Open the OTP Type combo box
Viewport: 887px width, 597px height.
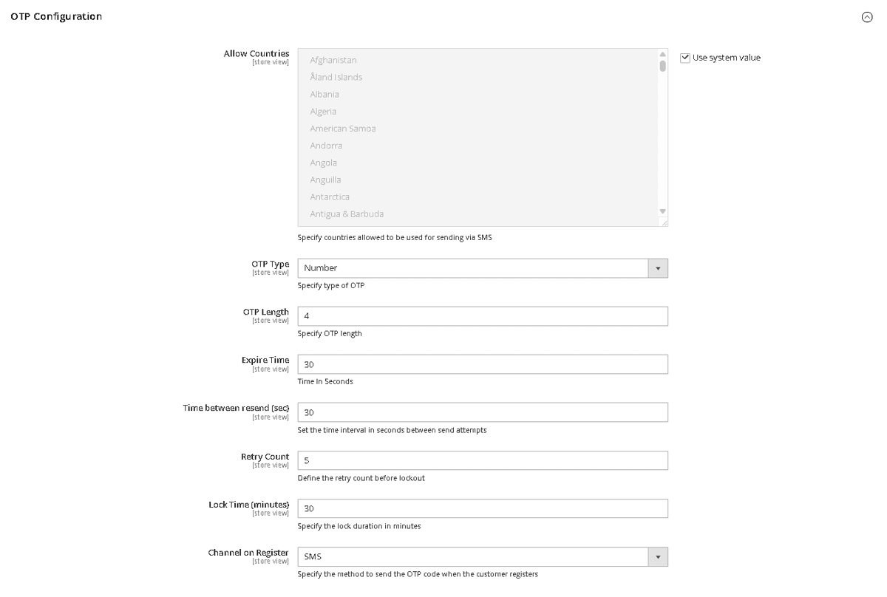click(x=480, y=268)
